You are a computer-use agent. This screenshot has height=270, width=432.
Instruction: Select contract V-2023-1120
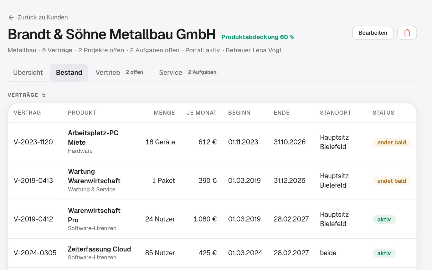click(33, 142)
